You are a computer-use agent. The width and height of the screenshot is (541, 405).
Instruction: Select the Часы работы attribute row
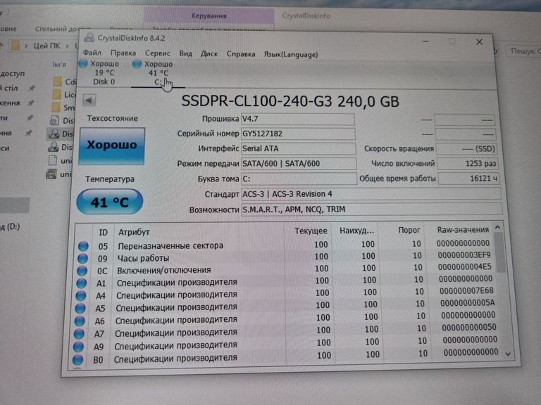coord(287,257)
